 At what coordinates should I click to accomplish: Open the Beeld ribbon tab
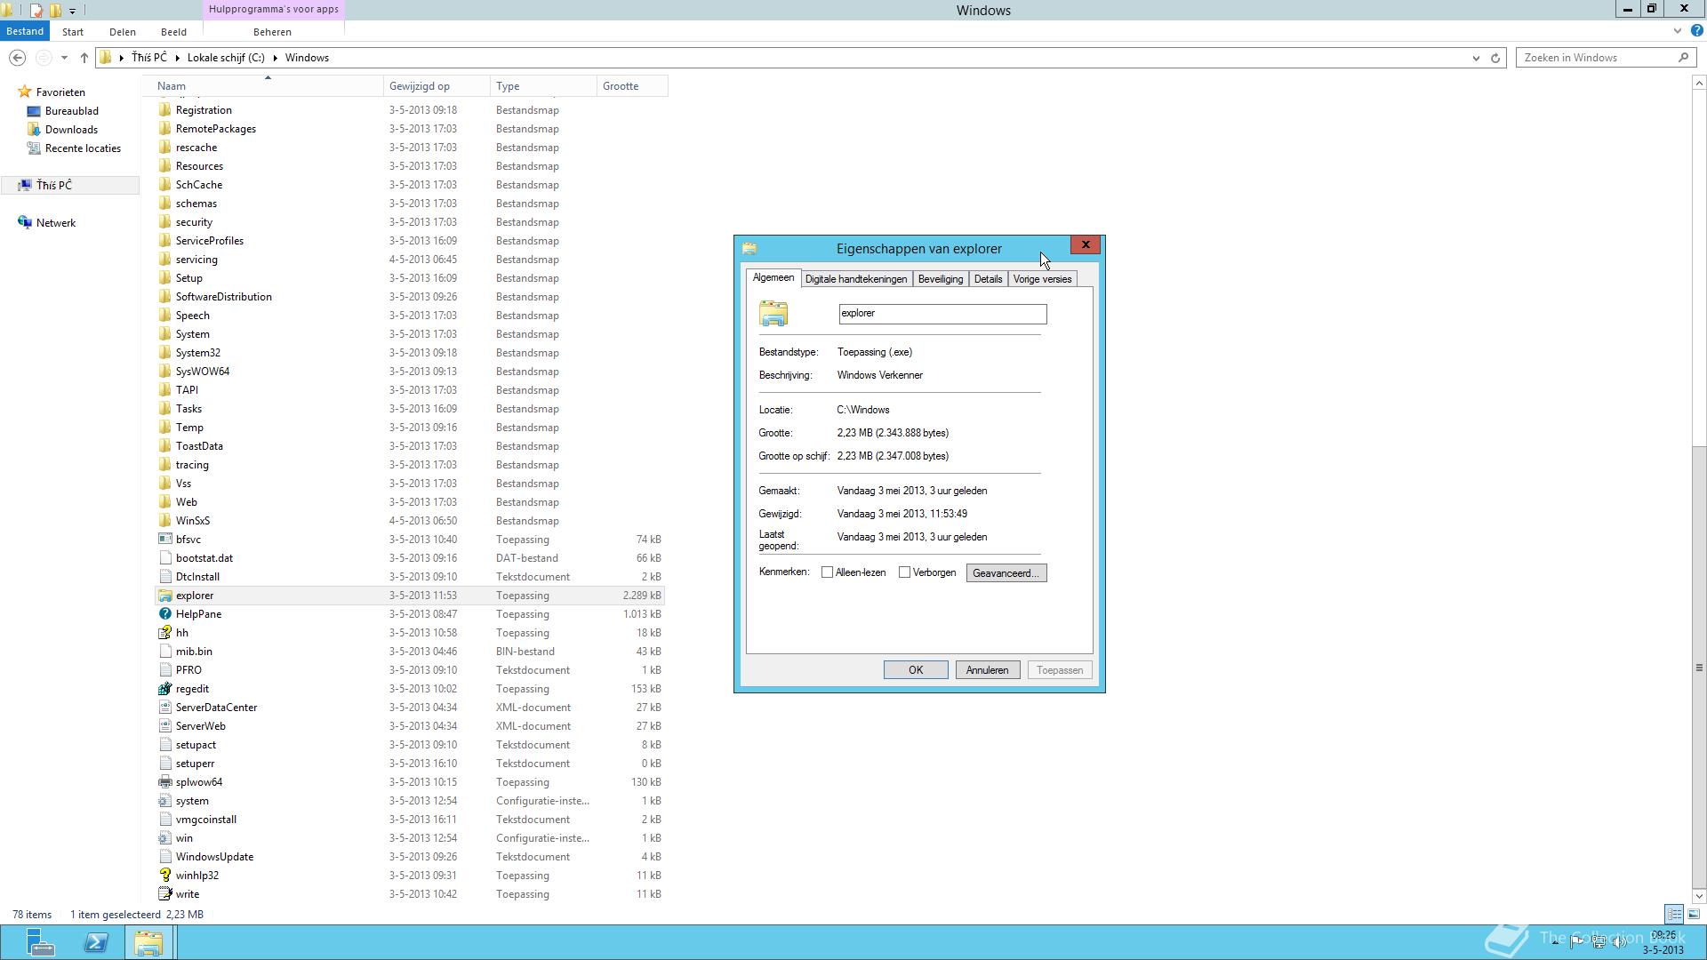173,31
